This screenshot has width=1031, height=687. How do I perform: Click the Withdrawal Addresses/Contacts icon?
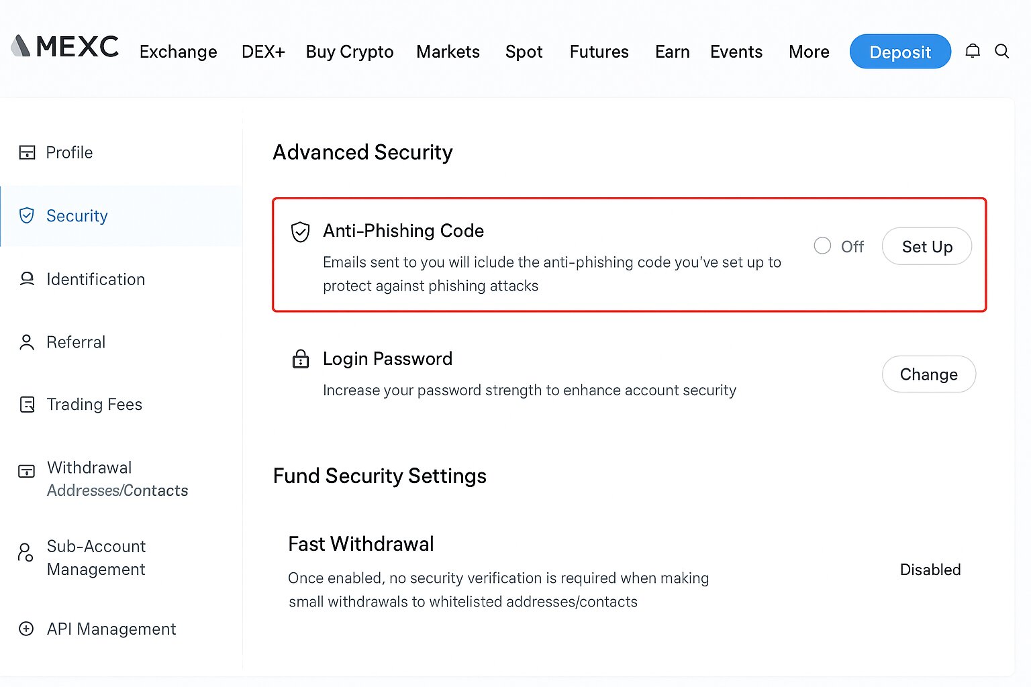(x=26, y=472)
